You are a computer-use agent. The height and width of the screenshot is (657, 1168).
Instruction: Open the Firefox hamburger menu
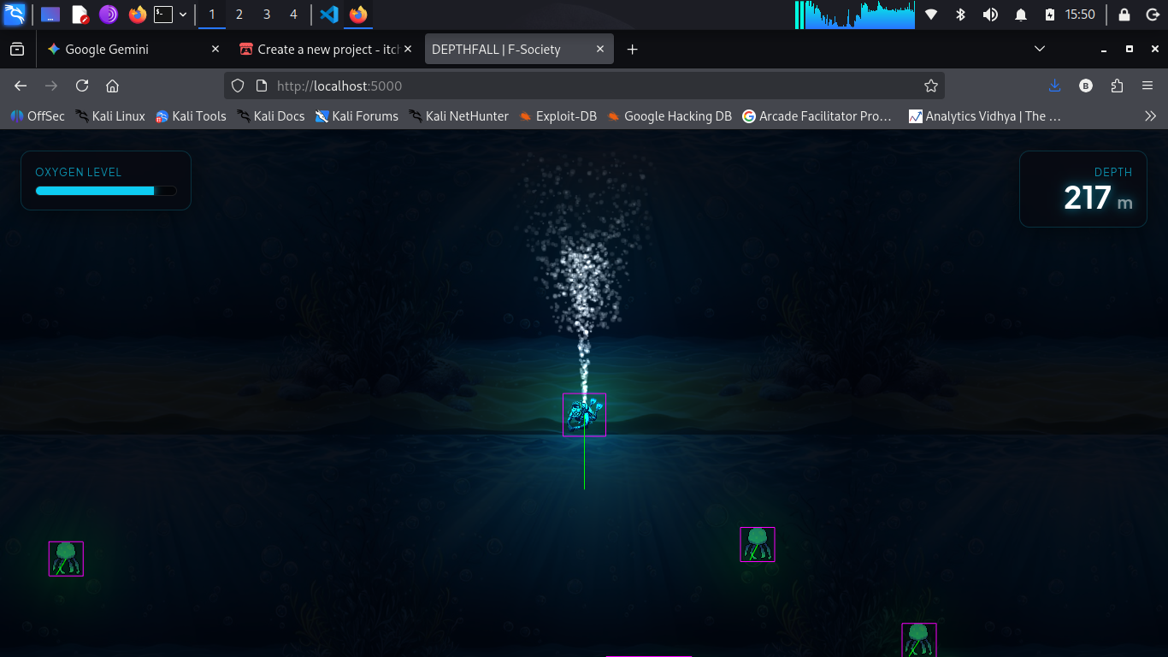click(x=1147, y=86)
